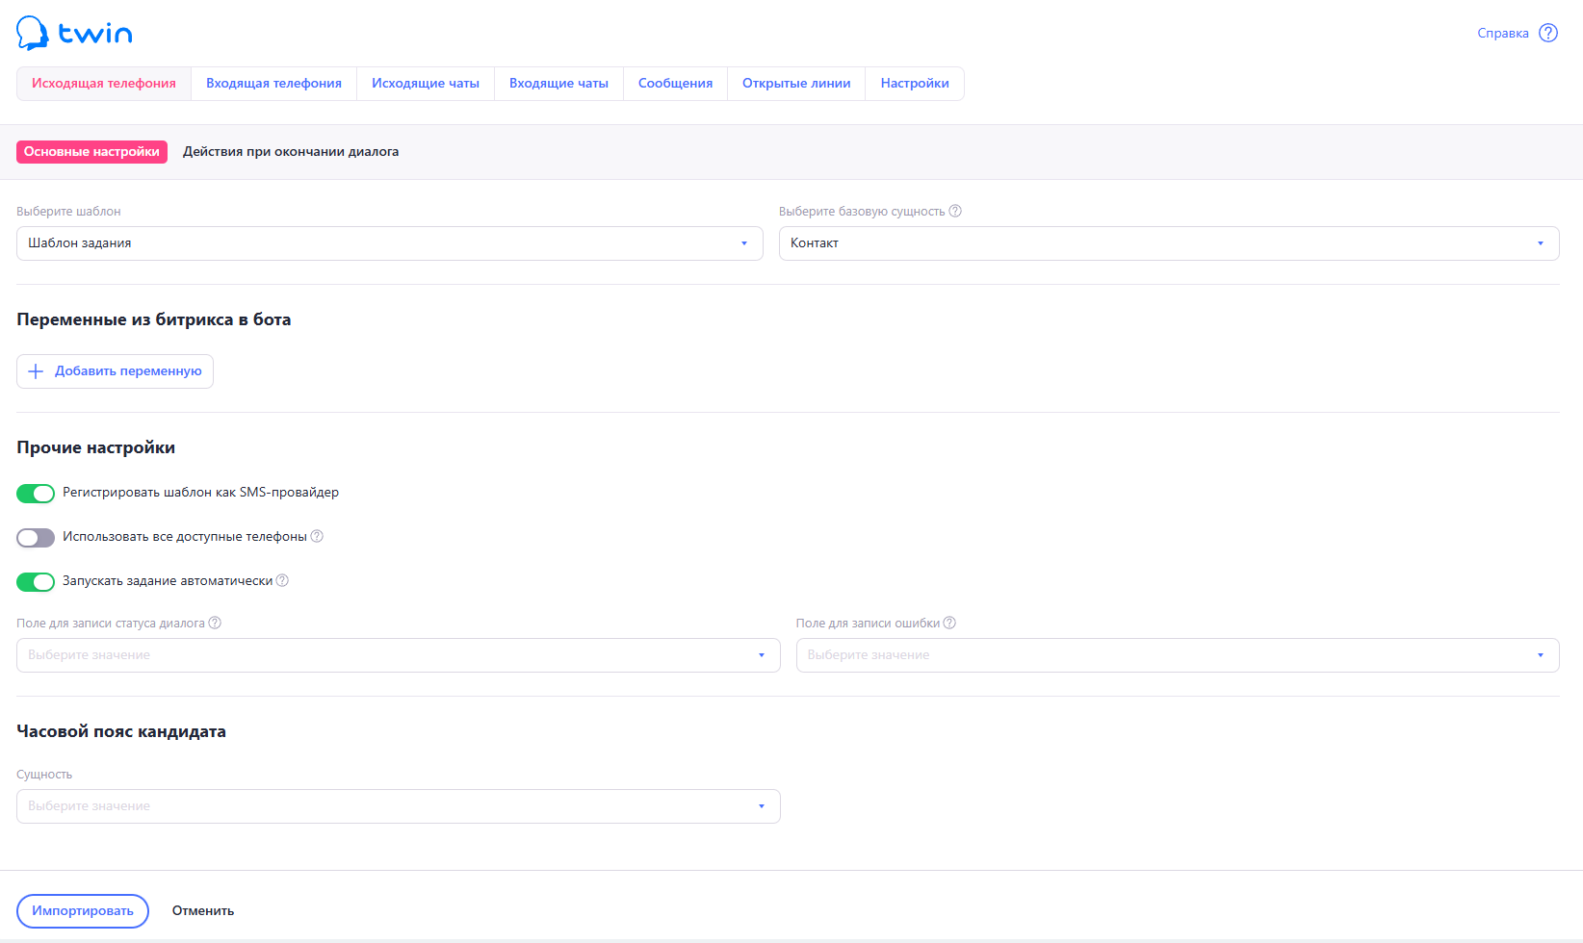
Task: Click help icon beside Поле для записи ошибки
Action: click(x=949, y=623)
